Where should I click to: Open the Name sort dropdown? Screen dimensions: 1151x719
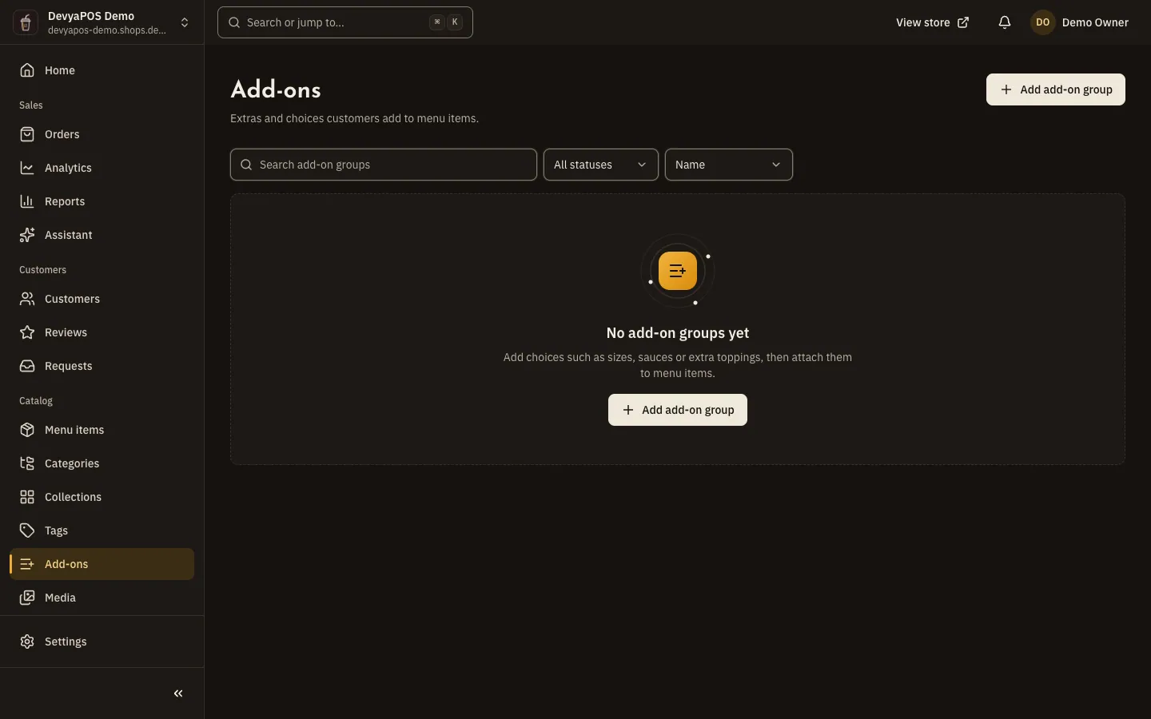(x=729, y=165)
